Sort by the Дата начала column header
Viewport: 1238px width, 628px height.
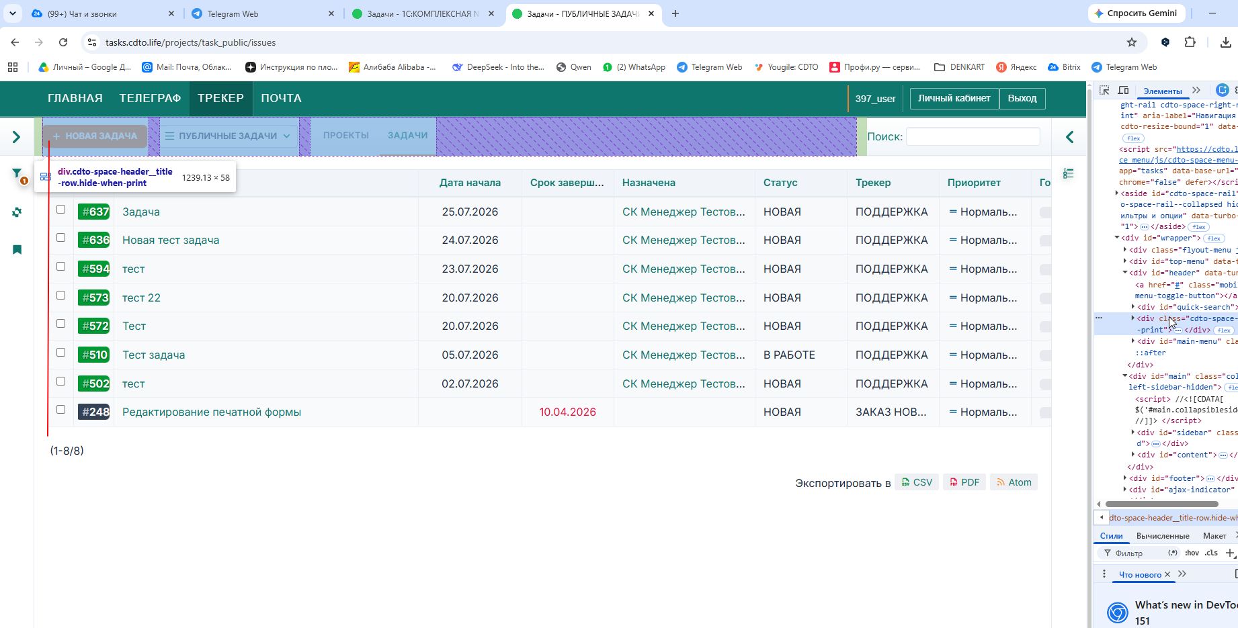point(470,183)
